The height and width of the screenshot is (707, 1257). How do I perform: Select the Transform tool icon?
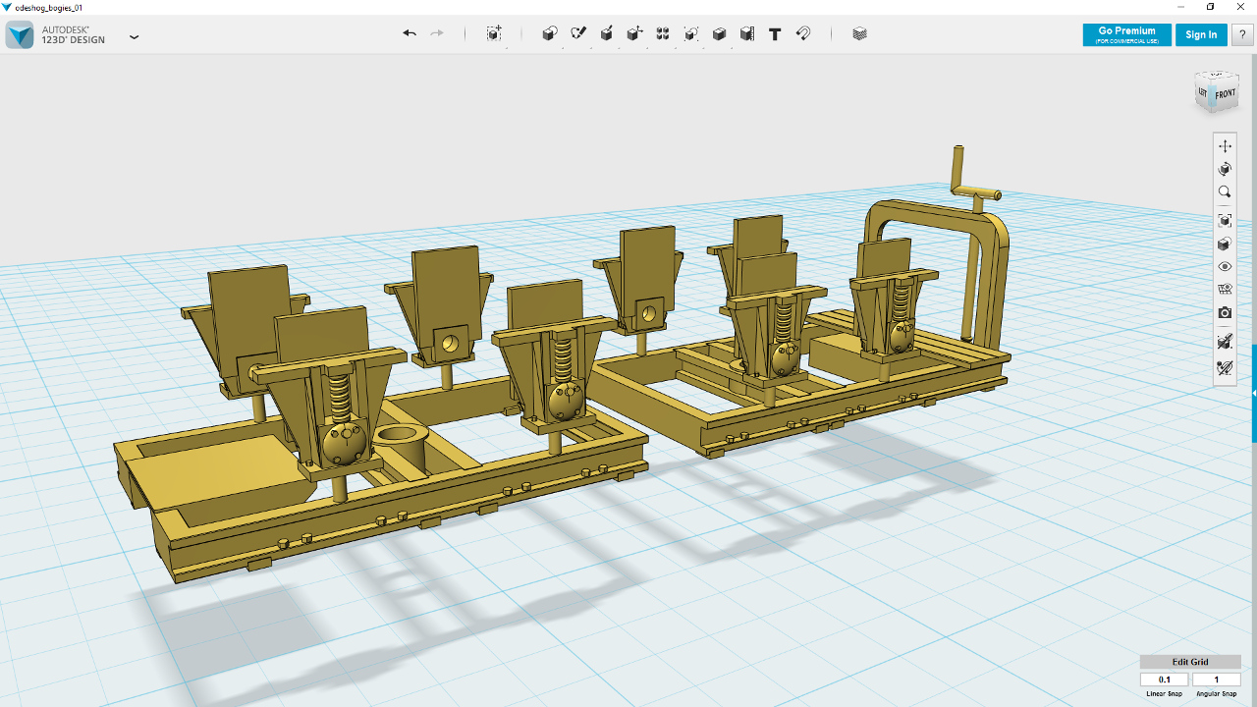coord(494,33)
